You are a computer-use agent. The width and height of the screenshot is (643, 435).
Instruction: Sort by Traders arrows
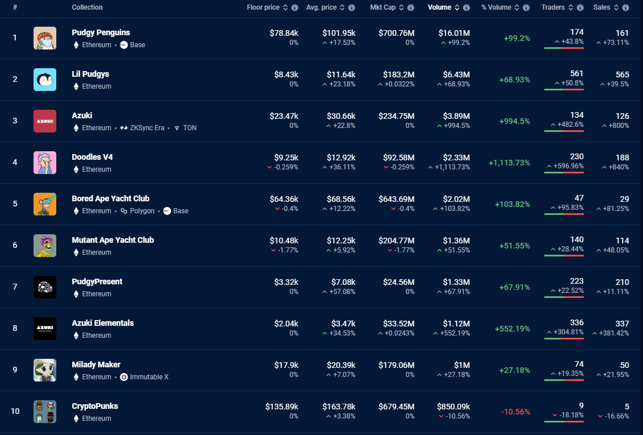(x=570, y=7)
